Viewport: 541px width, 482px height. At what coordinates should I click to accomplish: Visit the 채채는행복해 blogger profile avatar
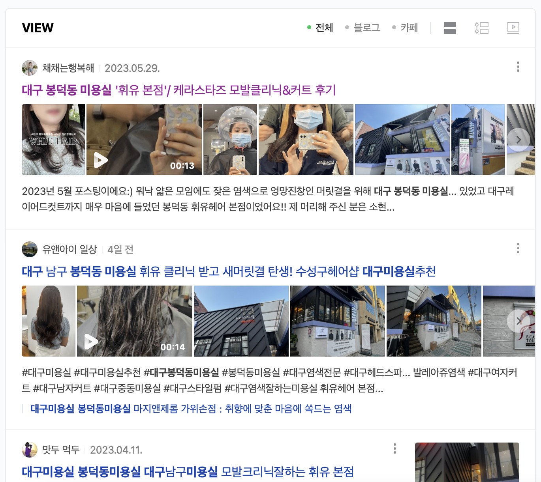pyautogui.click(x=30, y=68)
